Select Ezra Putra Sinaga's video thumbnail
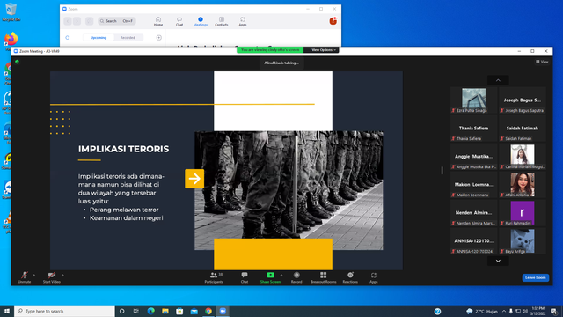The height and width of the screenshot is (317, 563). (474, 100)
